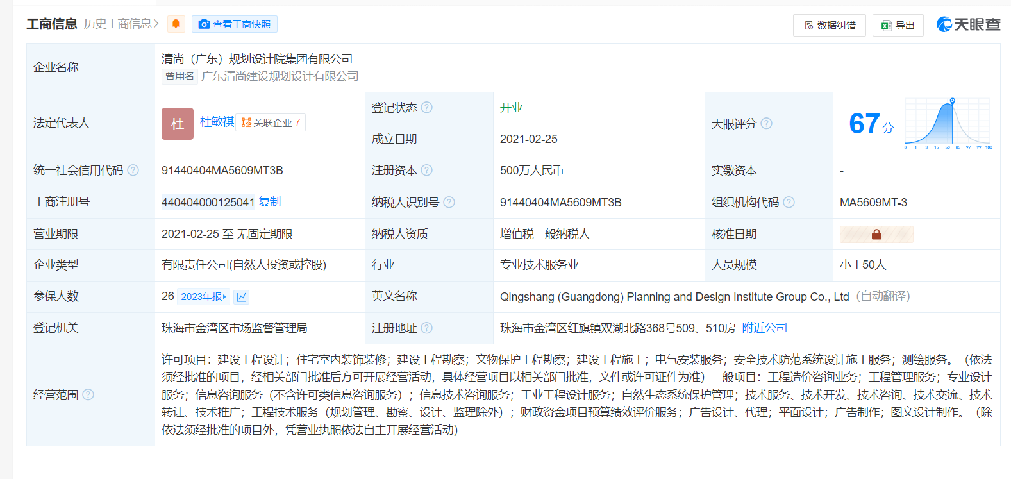The width and height of the screenshot is (1011, 479).
Task: Click 数据纠错 data correction button
Action: (x=830, y=25)
